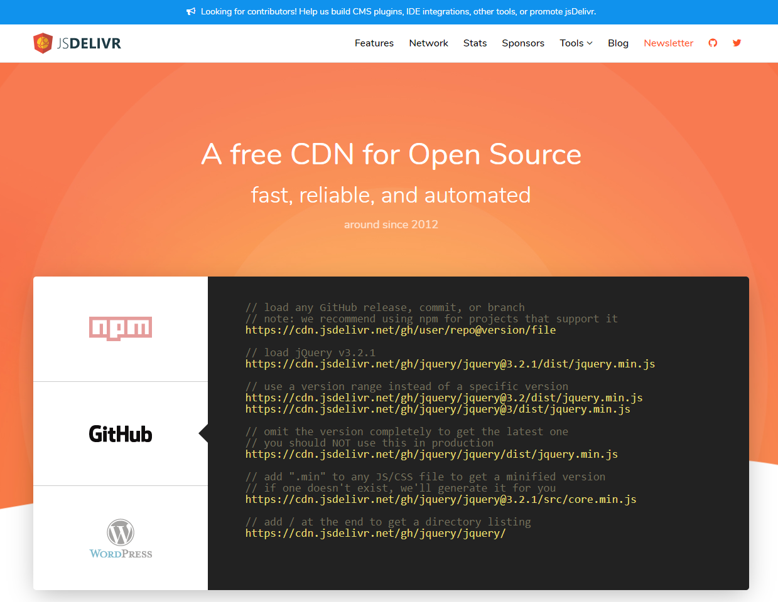Go to the Network page
778x602 pixels.
[x=428, y=43]
